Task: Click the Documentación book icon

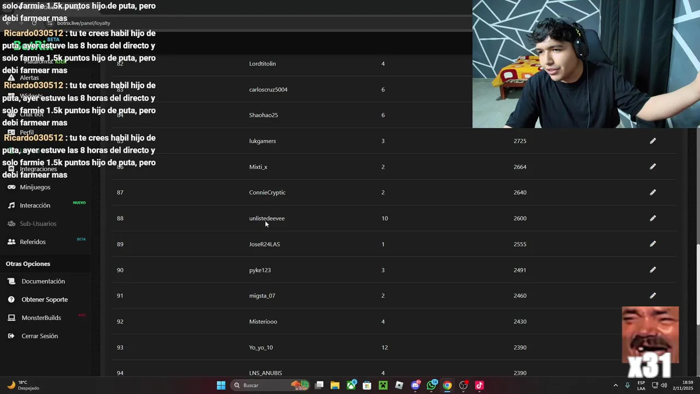Action: pos(11,281)
